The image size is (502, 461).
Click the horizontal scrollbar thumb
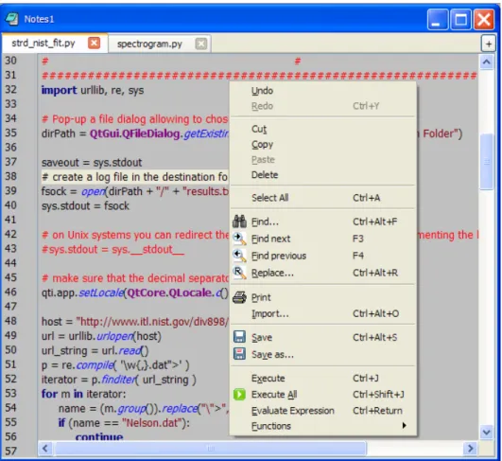(x=210, y=448)
